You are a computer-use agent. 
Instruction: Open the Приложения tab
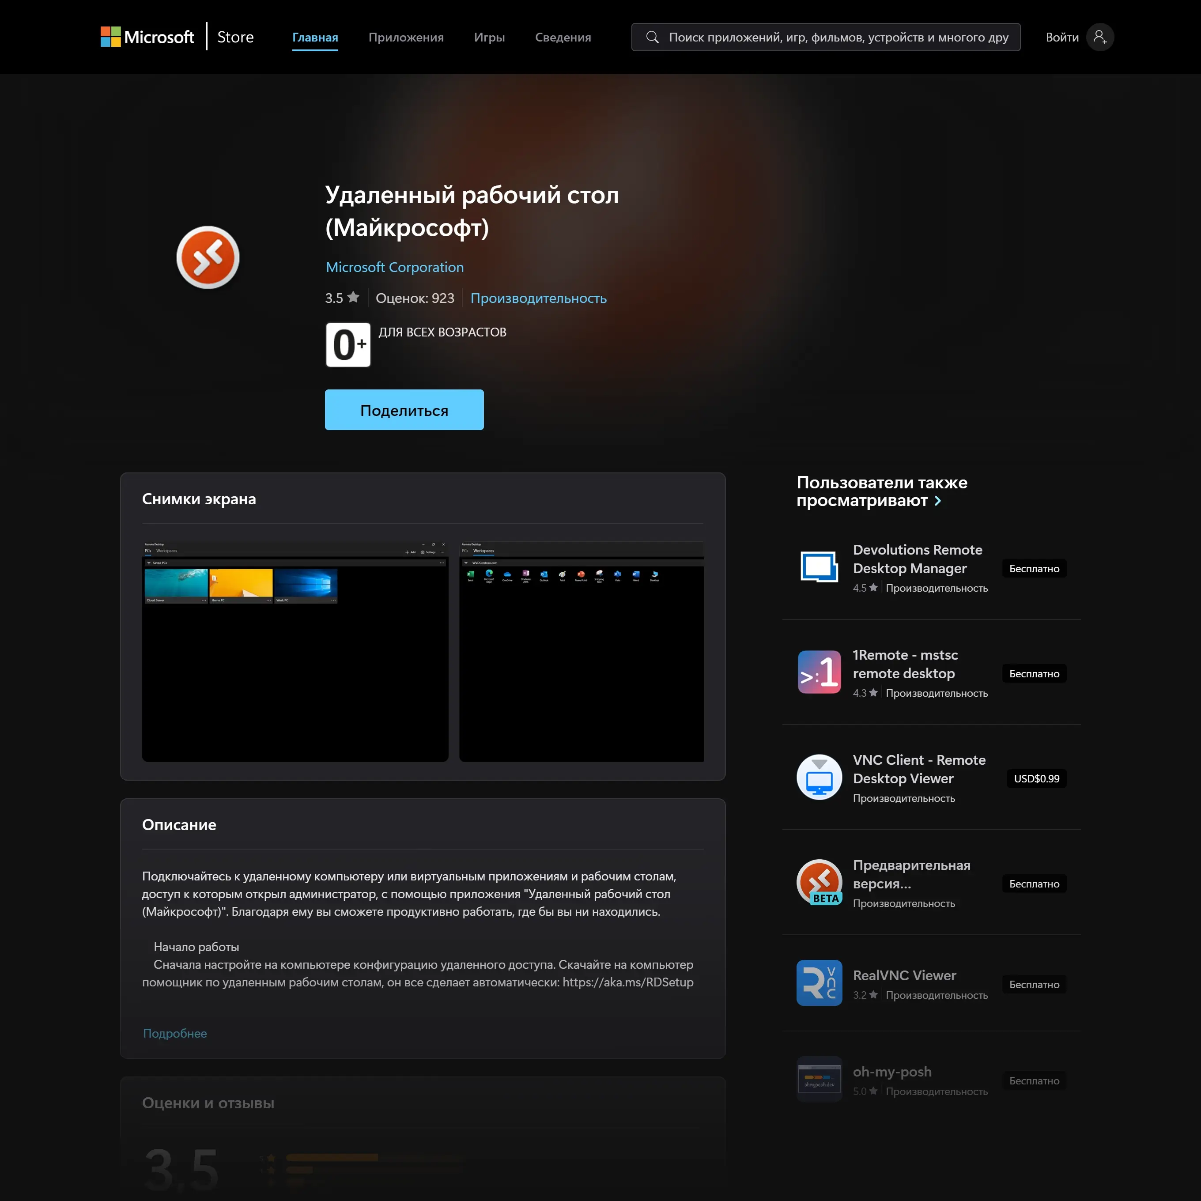pyautogui.click(x=406, y=37)
